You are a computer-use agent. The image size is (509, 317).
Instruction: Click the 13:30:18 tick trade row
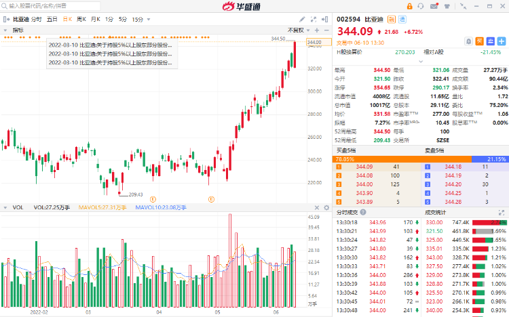click(377, 222)
